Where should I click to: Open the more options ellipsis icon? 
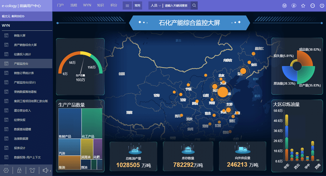313,6
